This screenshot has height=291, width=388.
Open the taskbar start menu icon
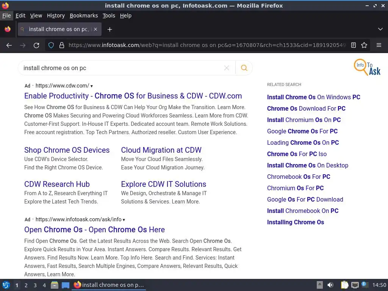point(6,285)
